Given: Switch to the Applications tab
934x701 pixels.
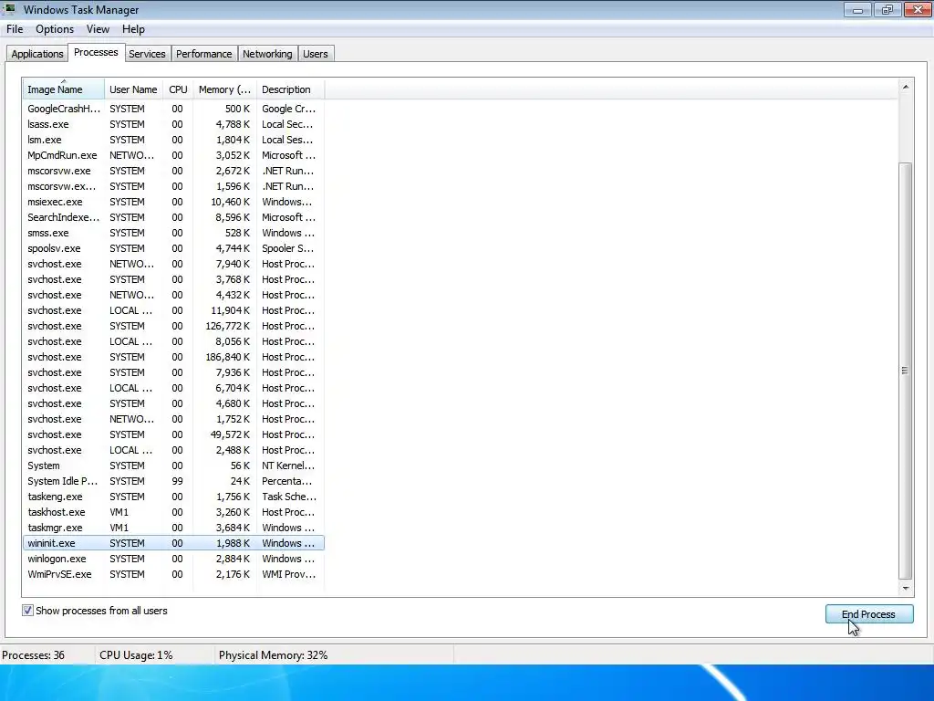Looking at the screenshot, I should point(36,54).
